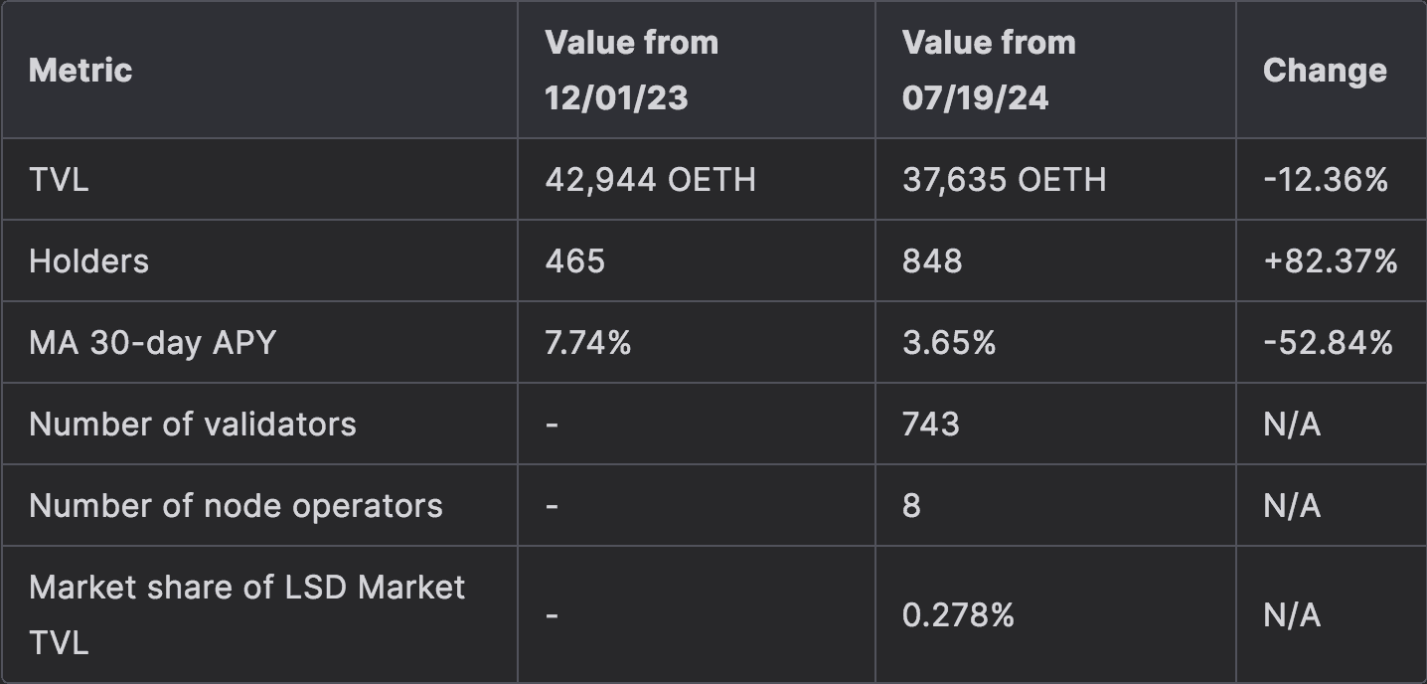
Task: Click the 743 validators value
Action: click(x=930, y=425)
